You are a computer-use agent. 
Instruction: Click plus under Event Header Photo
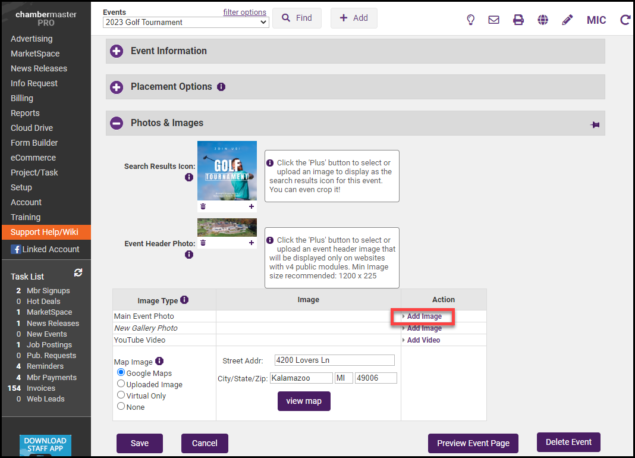click(252, 243)
